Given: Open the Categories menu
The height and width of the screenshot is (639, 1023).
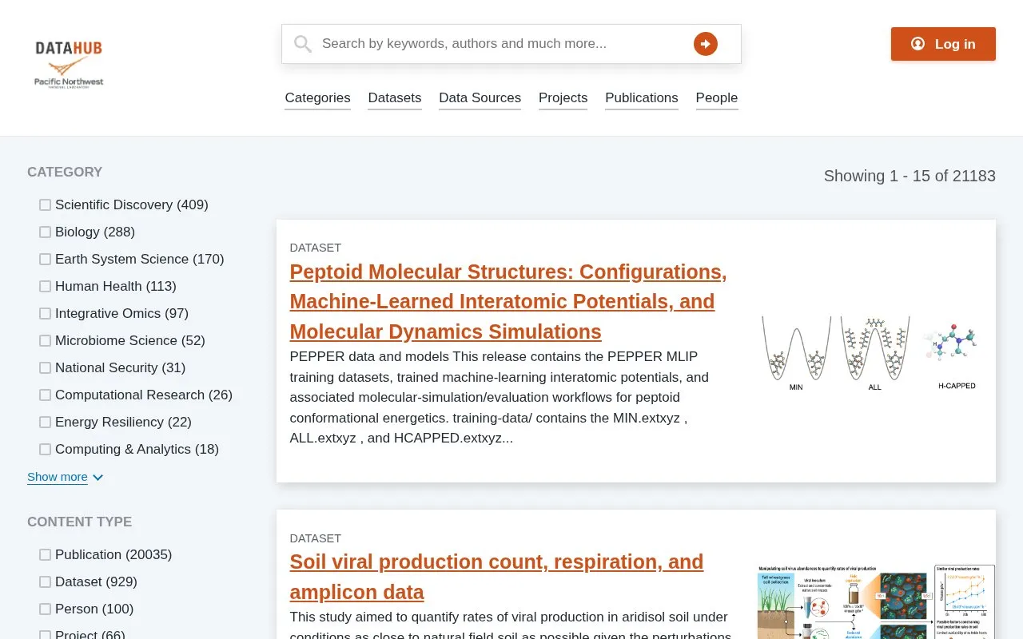Looking at the screenshot, I should tap(317, 97).
